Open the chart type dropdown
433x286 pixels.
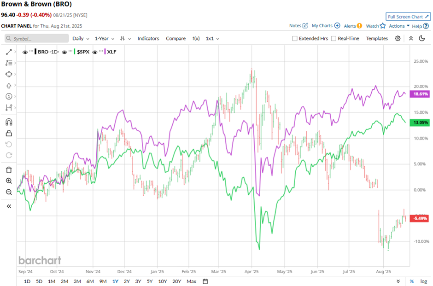click(125, 38)
